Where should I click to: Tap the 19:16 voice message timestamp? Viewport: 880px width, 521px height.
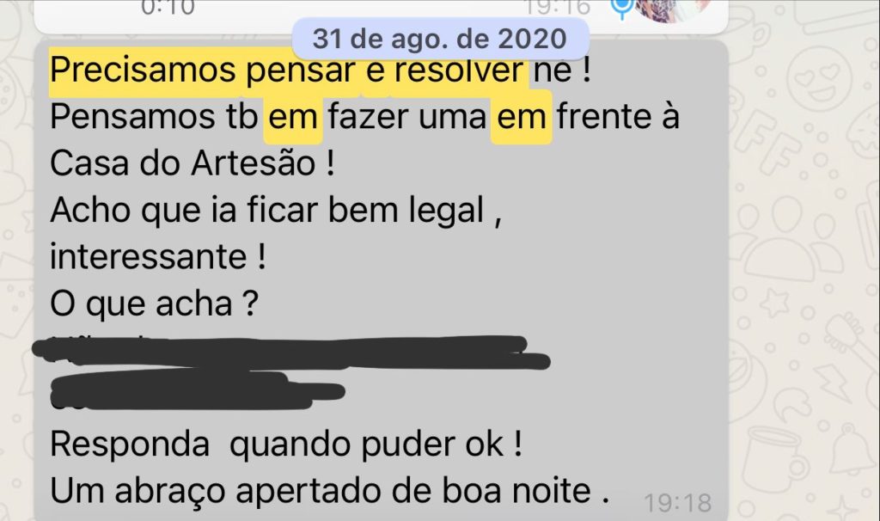tap(558, 8)
